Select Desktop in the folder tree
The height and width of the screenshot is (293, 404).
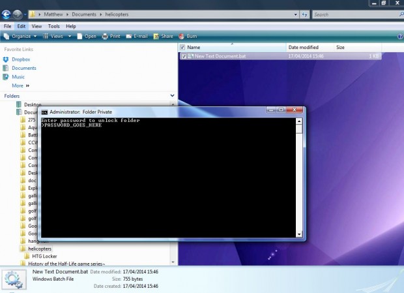[33, 104]
